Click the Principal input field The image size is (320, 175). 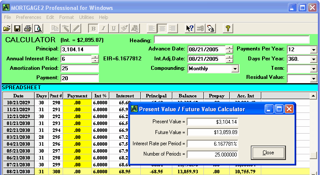tap(79, 49)
